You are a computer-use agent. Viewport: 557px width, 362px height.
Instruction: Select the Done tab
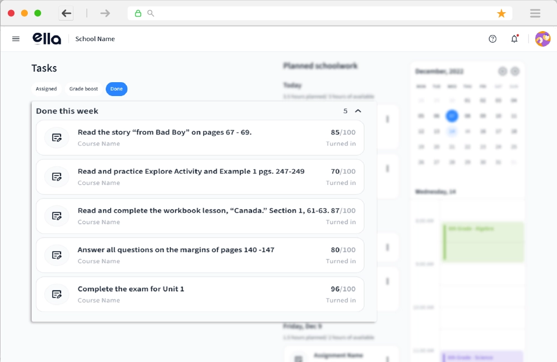point(116,89)
